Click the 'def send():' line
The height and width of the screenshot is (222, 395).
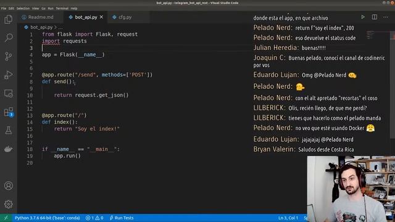point(58,81)
